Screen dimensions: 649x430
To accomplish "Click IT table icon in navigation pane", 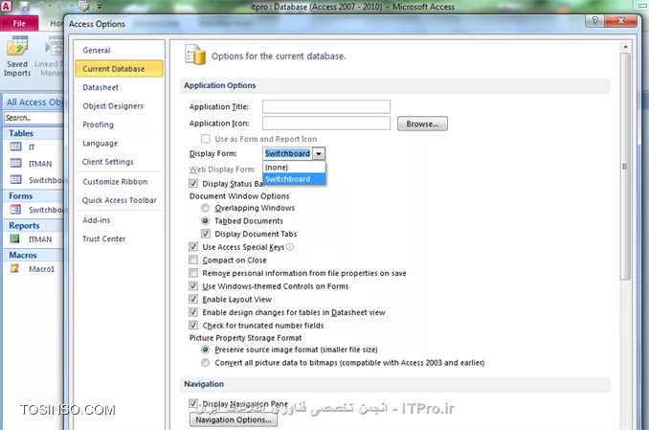I will click(15, 147).
